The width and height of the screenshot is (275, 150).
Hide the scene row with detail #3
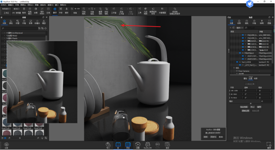(243, 41)
